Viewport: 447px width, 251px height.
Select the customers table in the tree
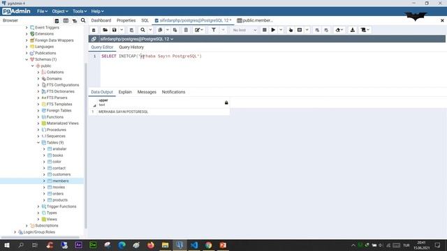(61, 174)
